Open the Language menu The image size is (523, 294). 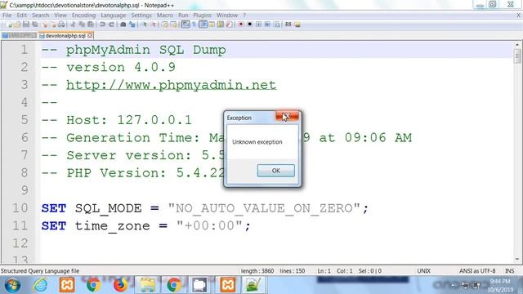tap(114, 16)
